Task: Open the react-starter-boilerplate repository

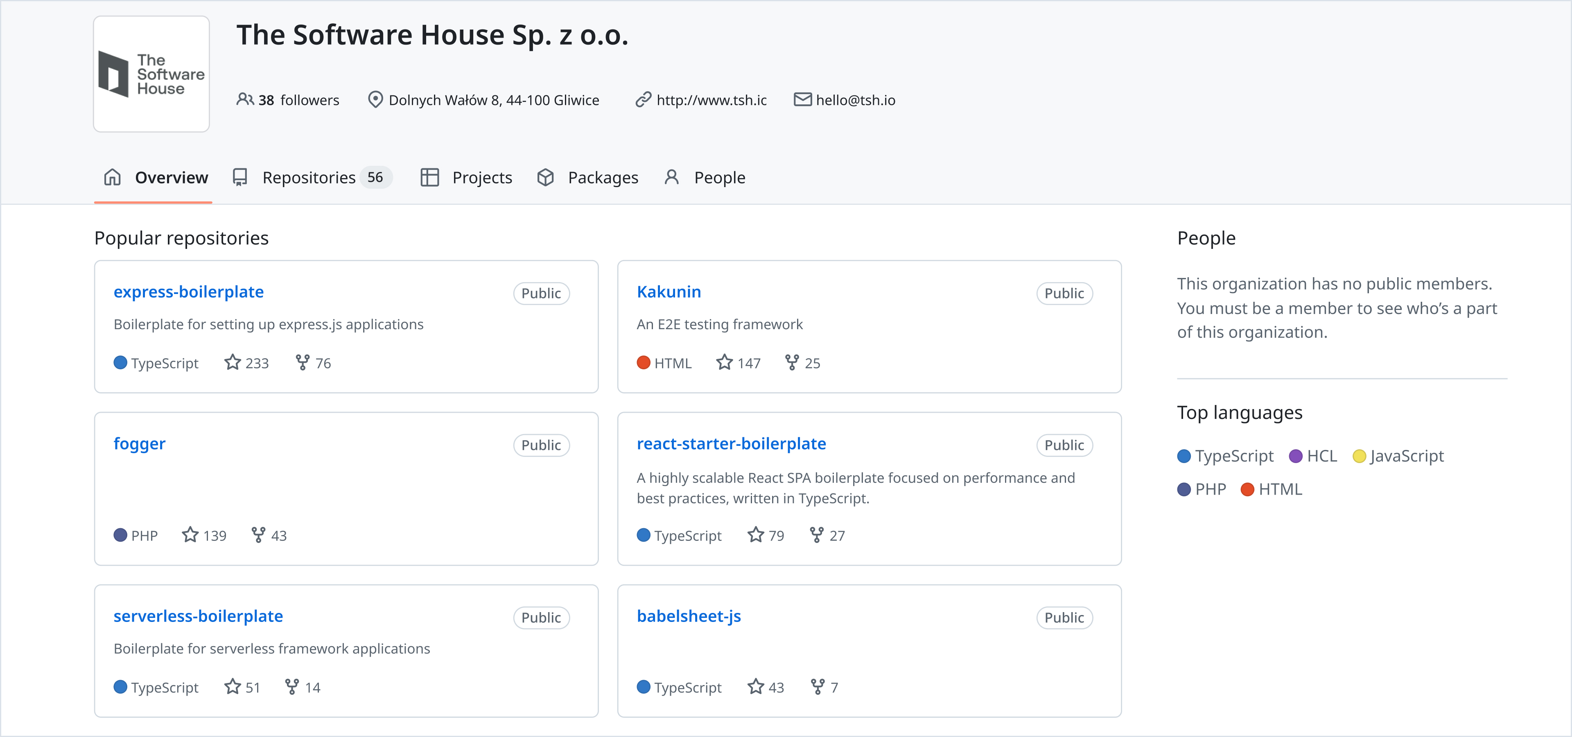Action: [x=731, y=443]
